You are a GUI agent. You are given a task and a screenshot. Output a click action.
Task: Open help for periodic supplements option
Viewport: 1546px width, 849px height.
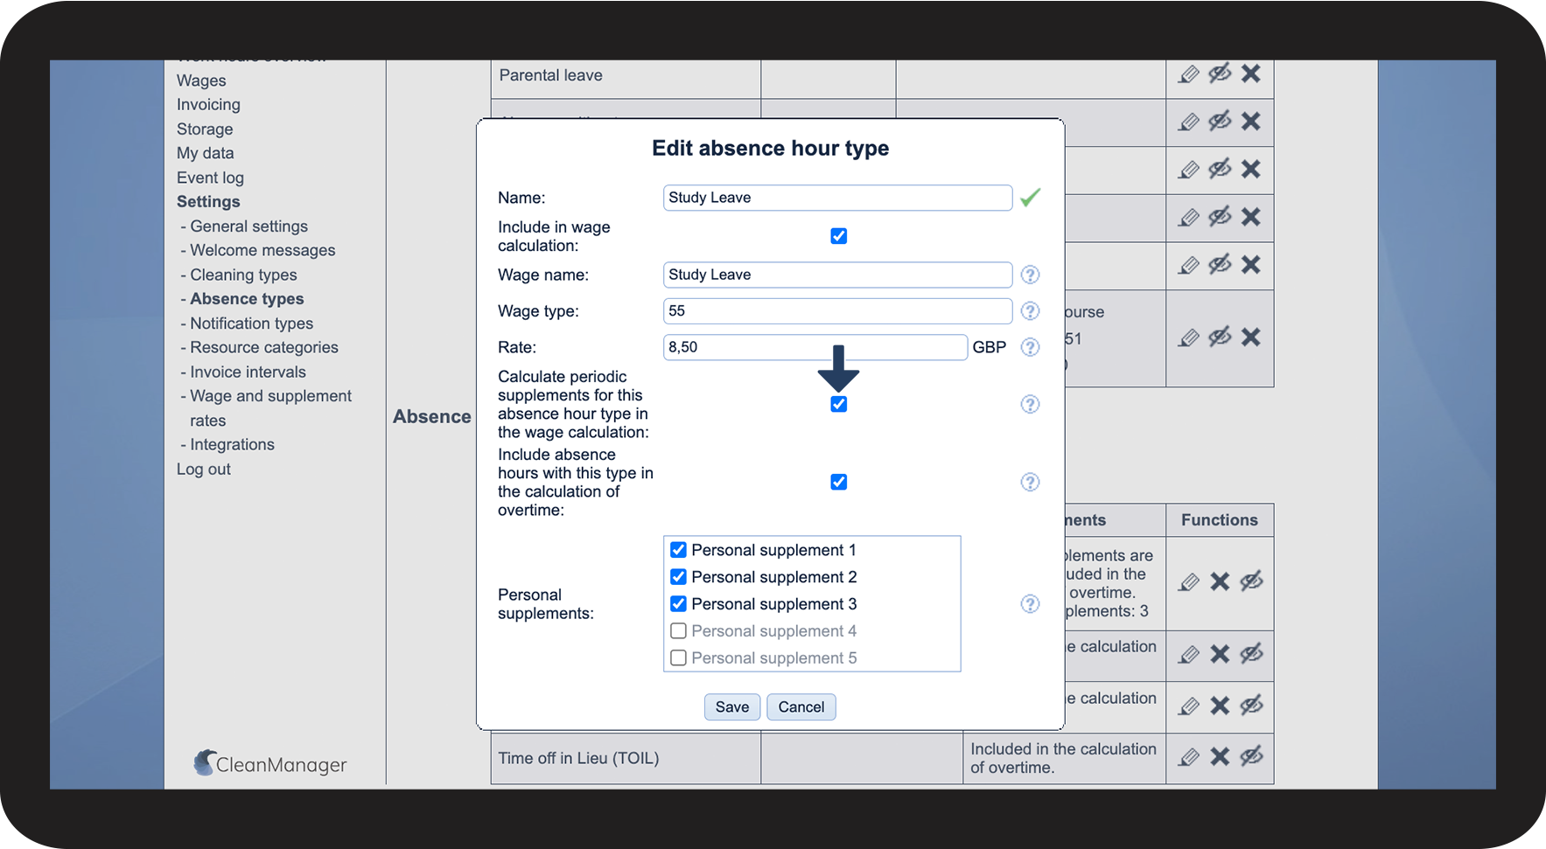coord(1031,404)
